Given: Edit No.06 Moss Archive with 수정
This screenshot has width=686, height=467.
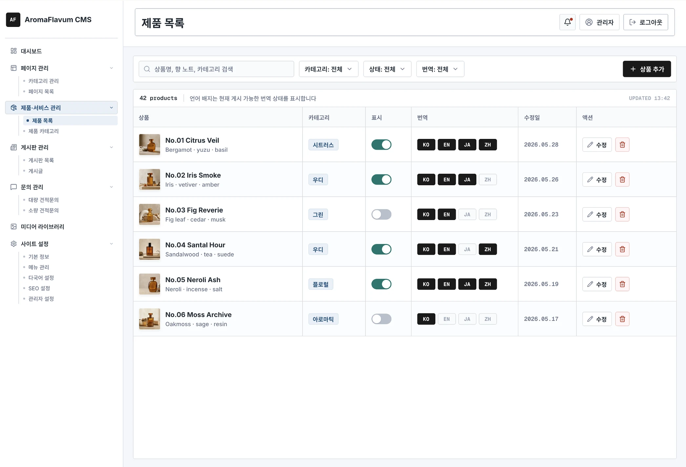Looking at the screenshot, I should tap(597, 319).
